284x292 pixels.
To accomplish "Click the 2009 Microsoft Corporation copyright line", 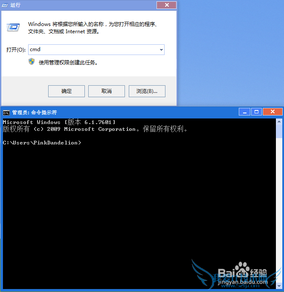I will [95, 129].
